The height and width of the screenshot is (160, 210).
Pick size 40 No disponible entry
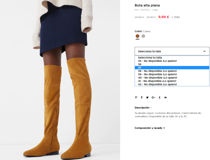tap(172, 78)
